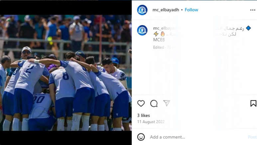Image resolution: width=257 pixels, height=145 pixels.
Task: Share the post via paper plane icon
Action: (x=167, y=103)
